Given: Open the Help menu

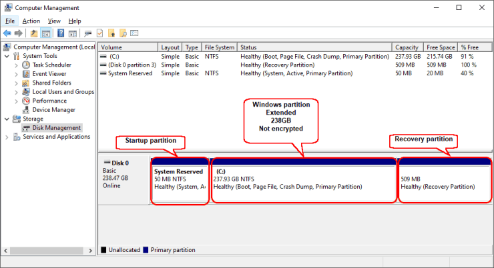Looking at the screenshot, I should (75, 21).
